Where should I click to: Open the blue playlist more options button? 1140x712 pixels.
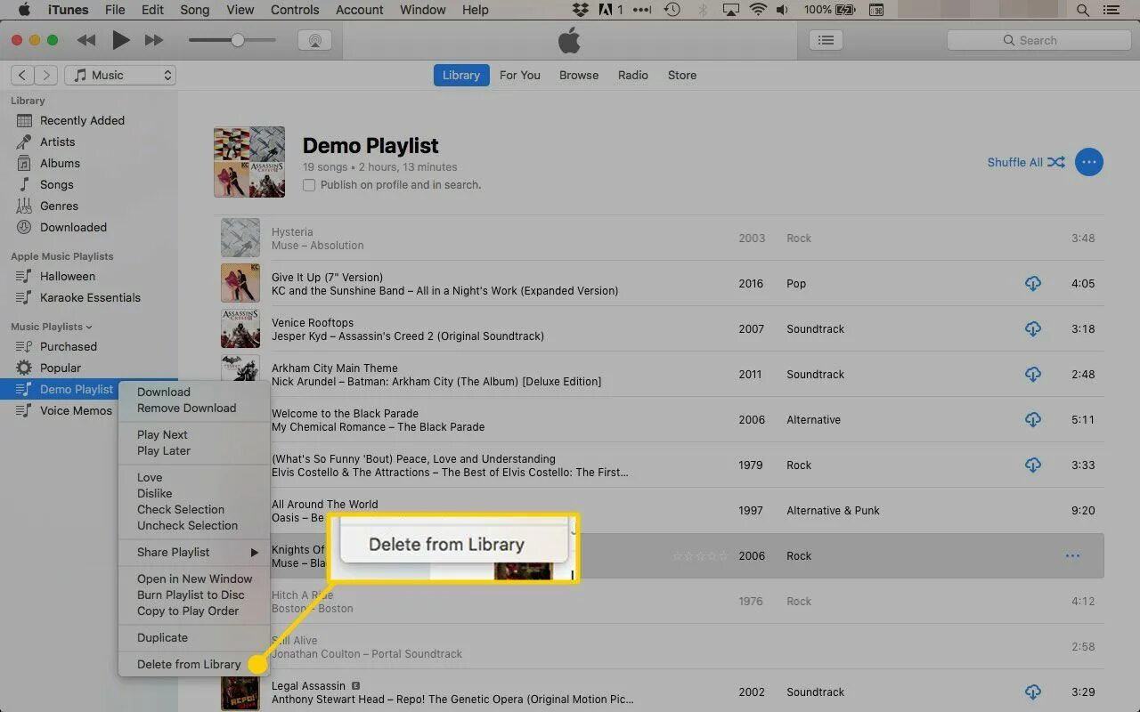[x=1089, y=162]
